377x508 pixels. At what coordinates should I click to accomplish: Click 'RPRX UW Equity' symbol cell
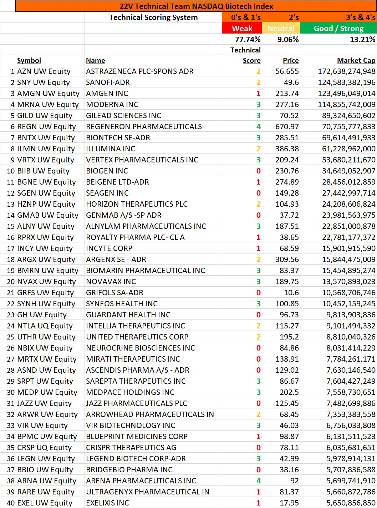50,237
